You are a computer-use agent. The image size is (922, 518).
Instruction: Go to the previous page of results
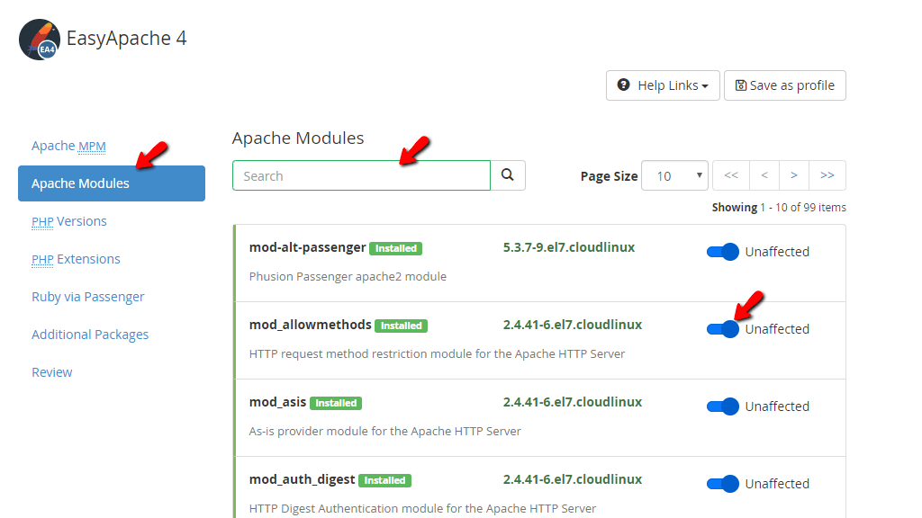(764, 175)
